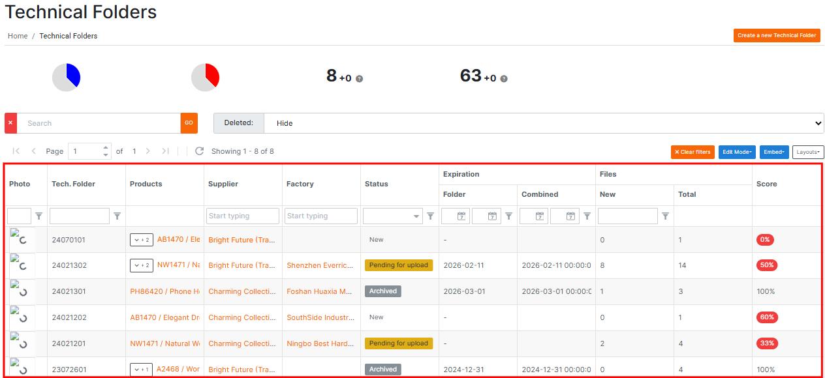The height and width of the screenshot is (378, 825).
Task: Go to the next page arrow
Action: click(148, 151)
